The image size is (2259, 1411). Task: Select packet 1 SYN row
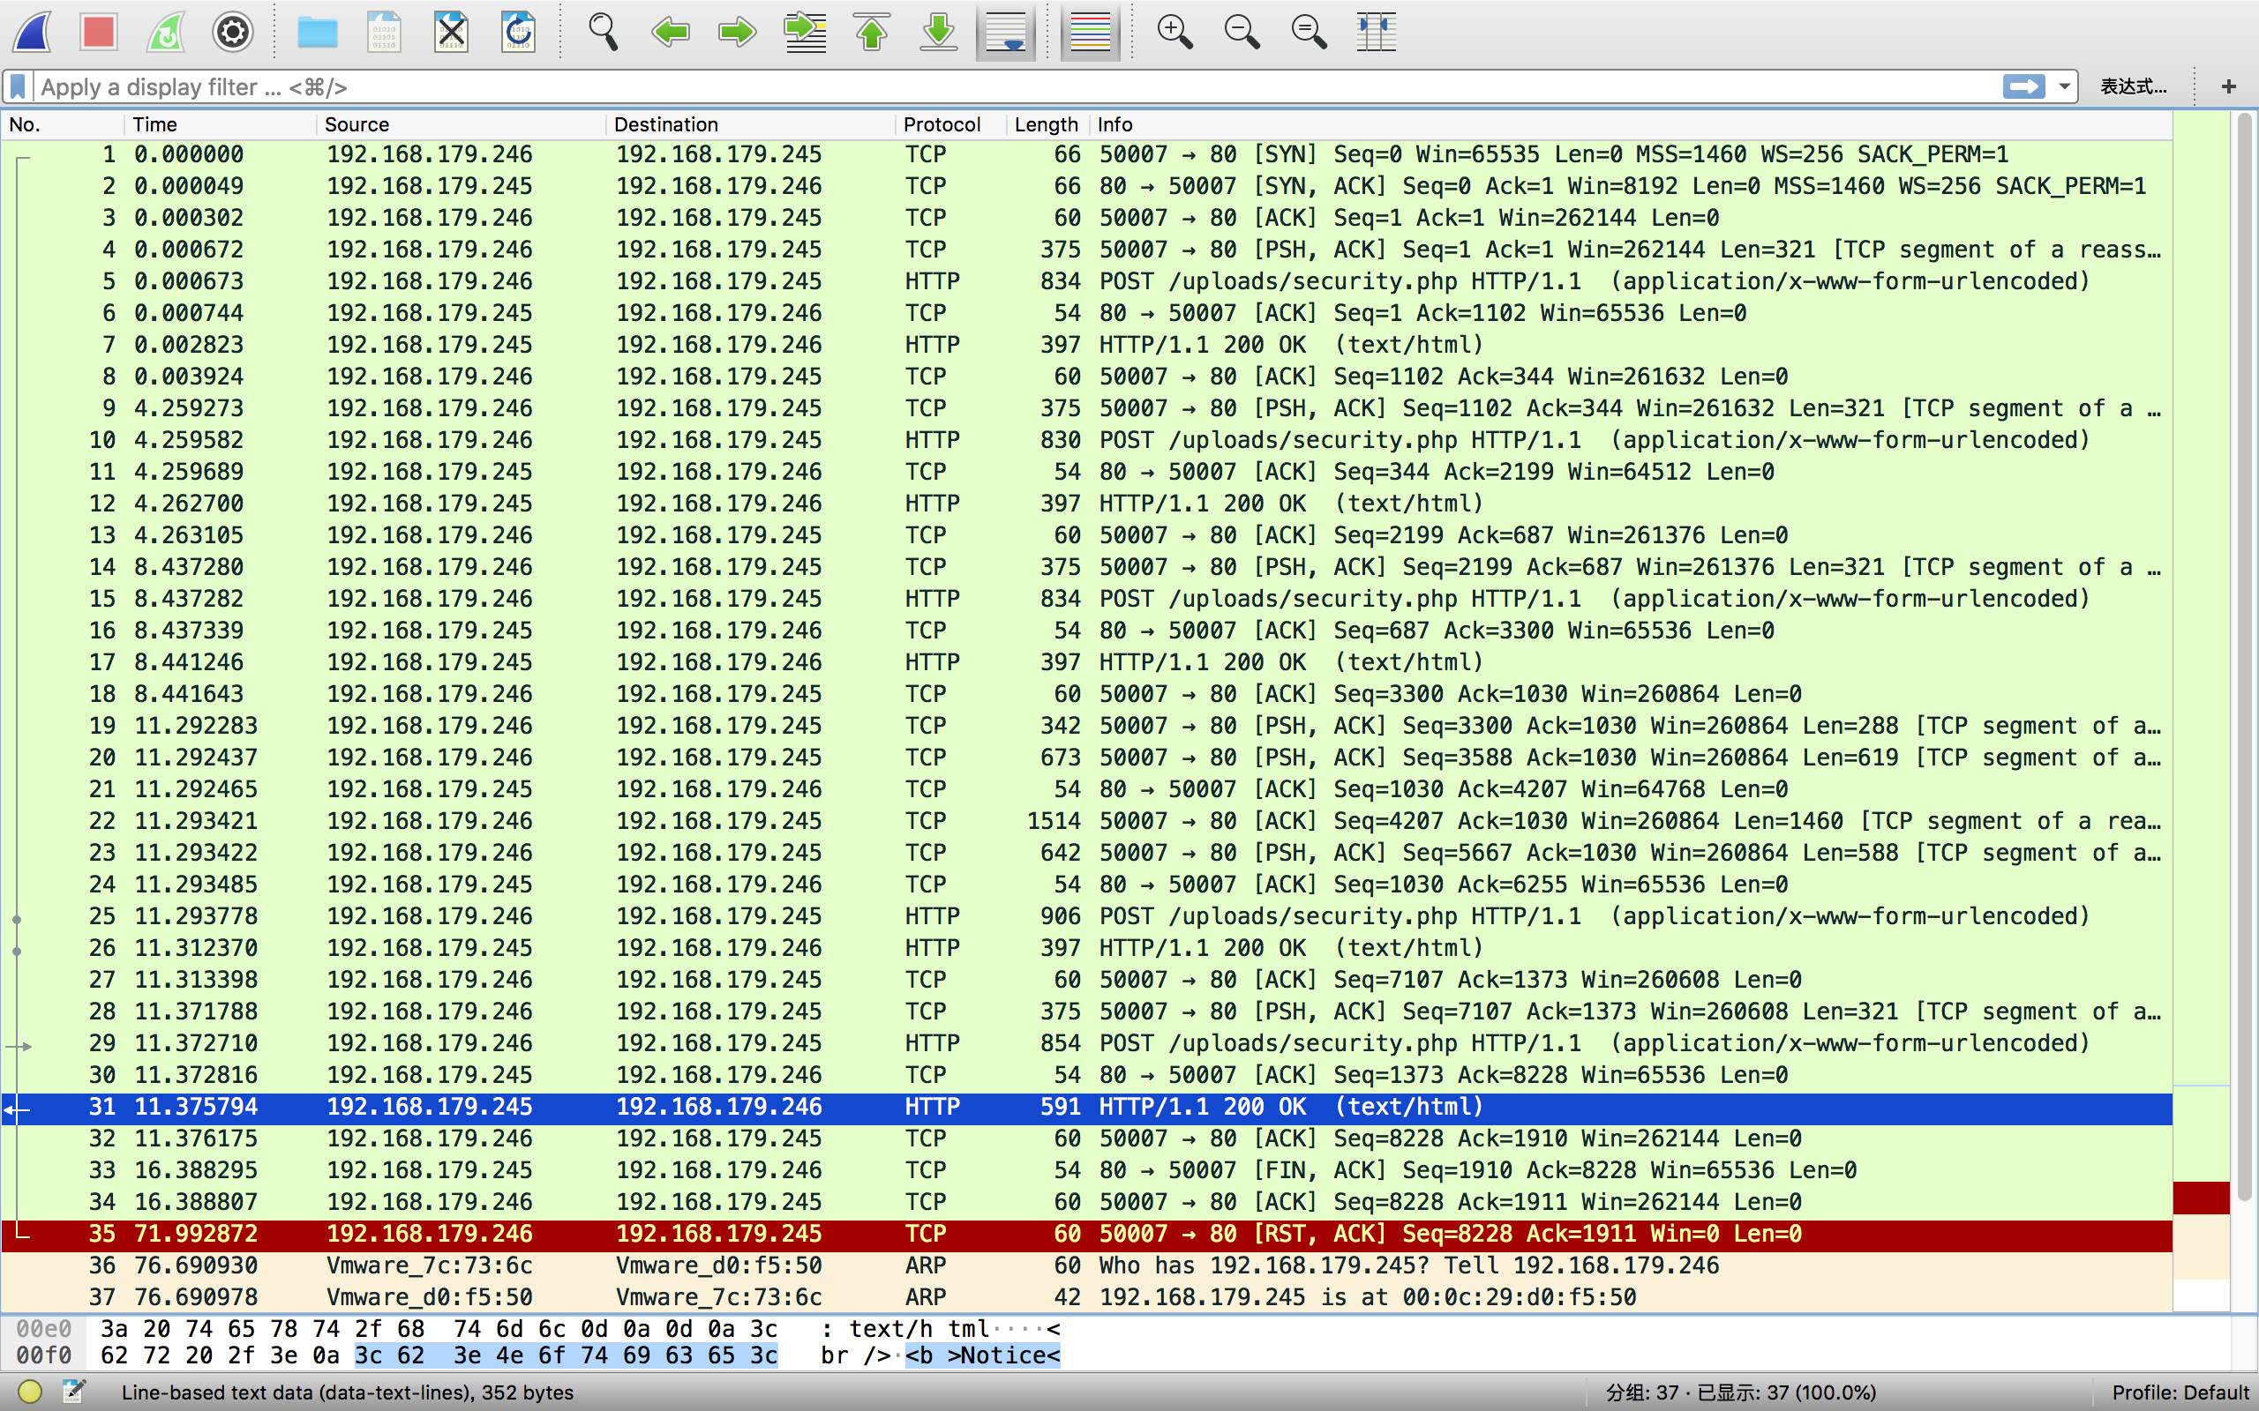(1086, 154)
